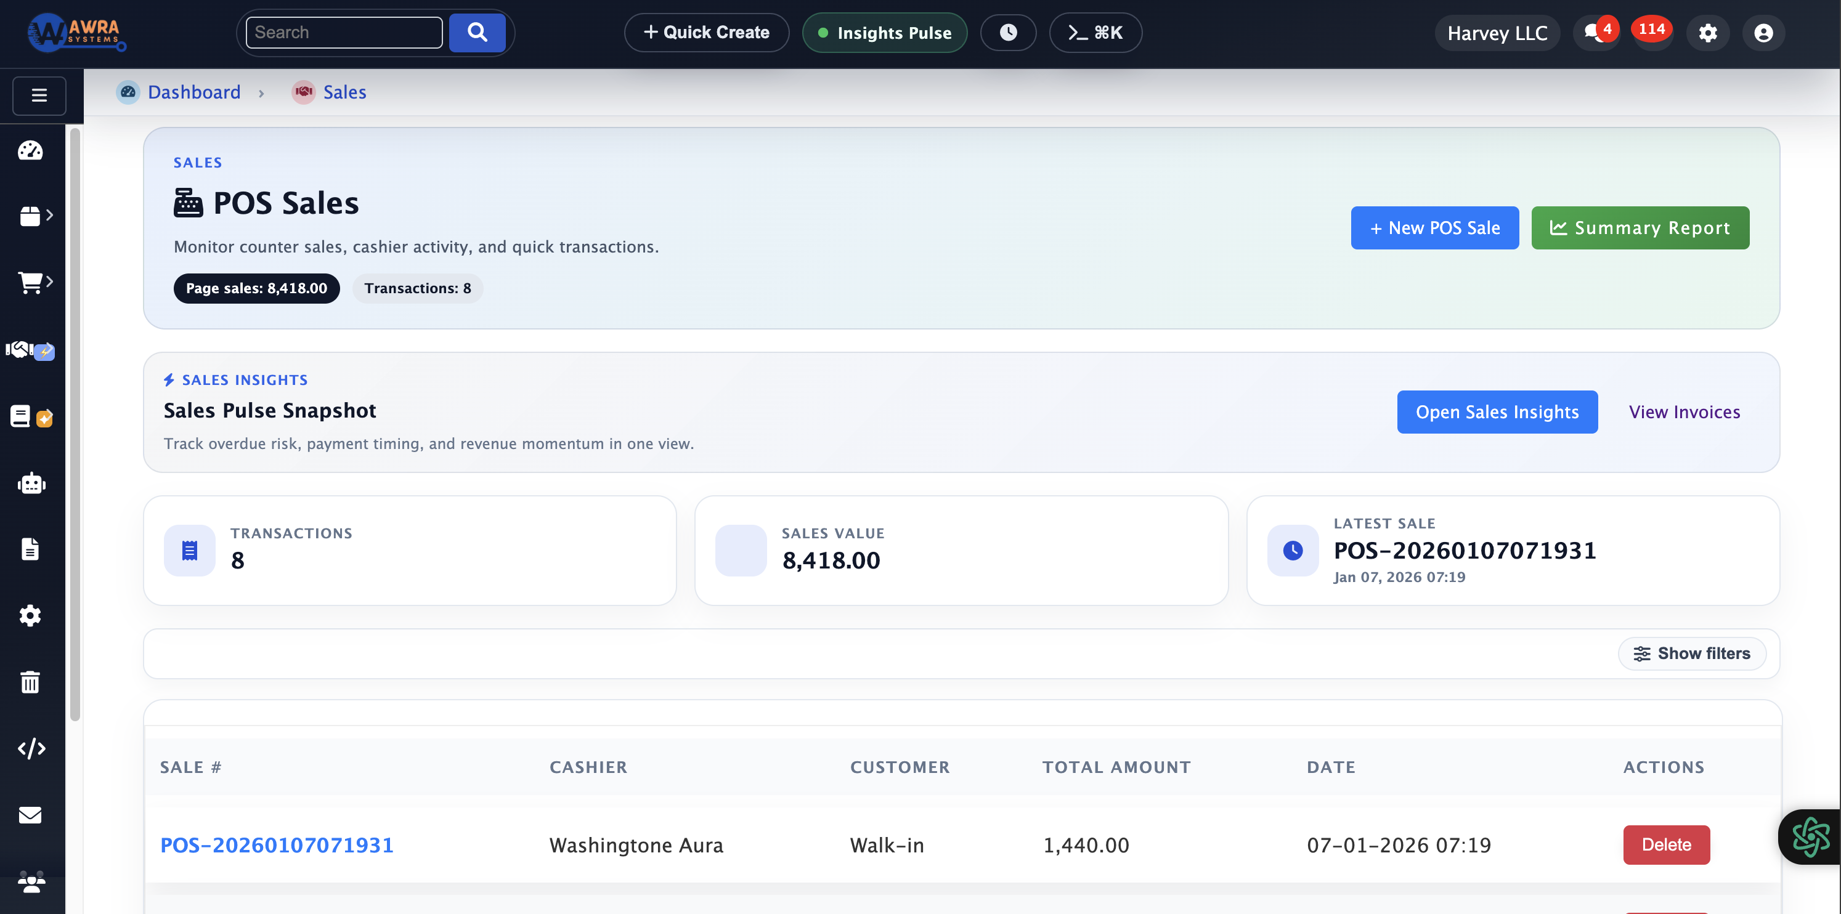Go to the Dashboard breadcrumb
The image size is (1841, 914).
193,92
